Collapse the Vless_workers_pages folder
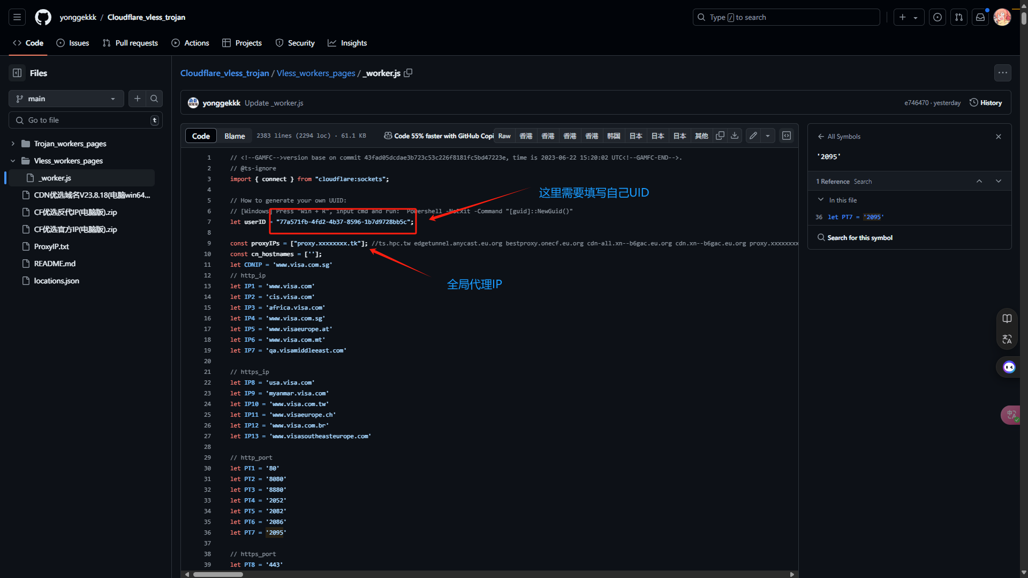Viewport: 1028px width, 578px height. pos(13,161)
